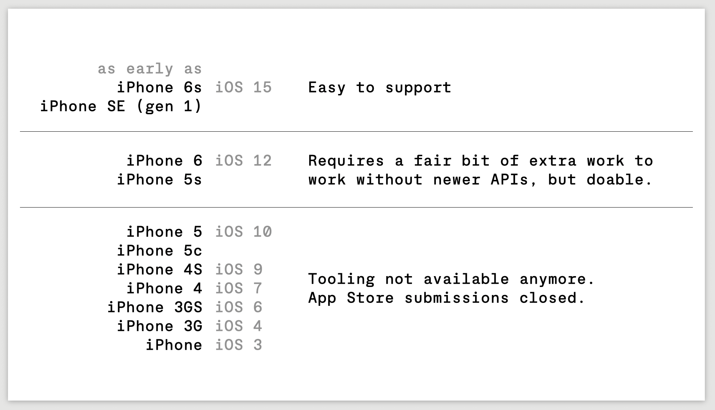Click the 'iOS 4' version text
Screen dimensions: 715x410
[239, 326]
